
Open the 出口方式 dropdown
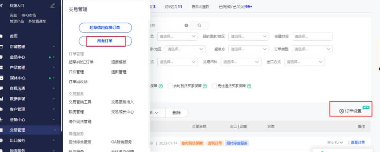pyautogui.click(x=304, y=62)
